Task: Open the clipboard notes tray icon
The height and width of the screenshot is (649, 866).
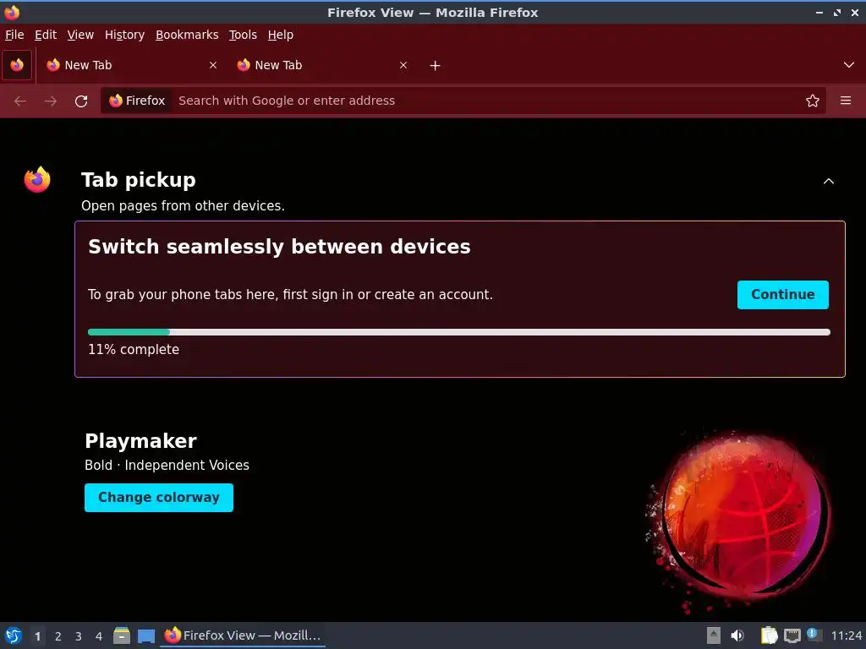Action: pyautogui.click(x=769, y=635)
